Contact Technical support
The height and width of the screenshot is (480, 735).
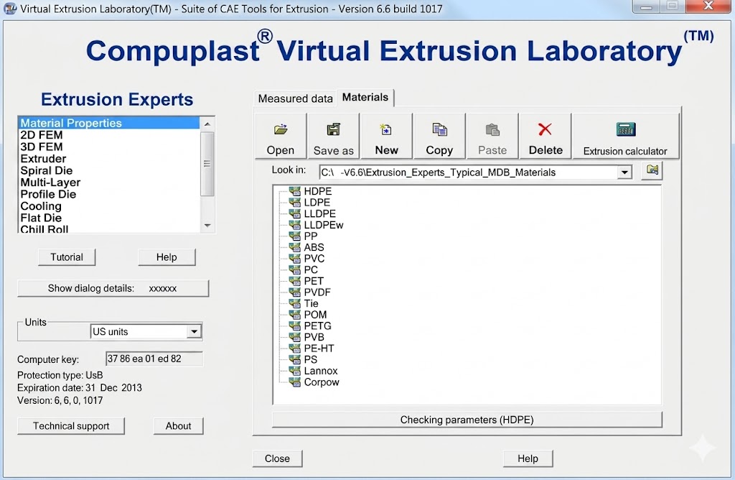71,426
